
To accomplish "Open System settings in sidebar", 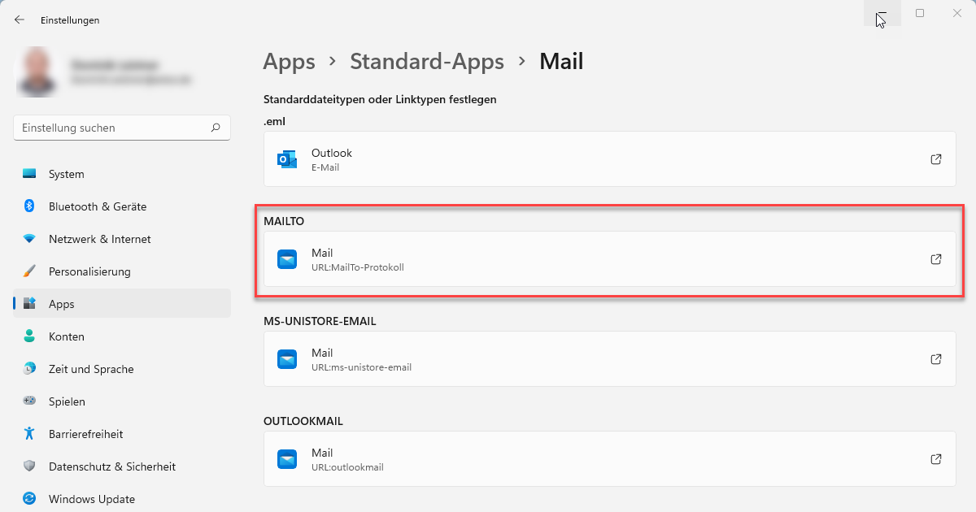I will (66, 174).
